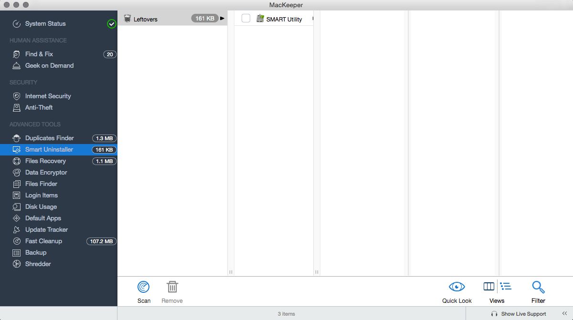Collapse the live support panel chevrons

click(564, 313)
